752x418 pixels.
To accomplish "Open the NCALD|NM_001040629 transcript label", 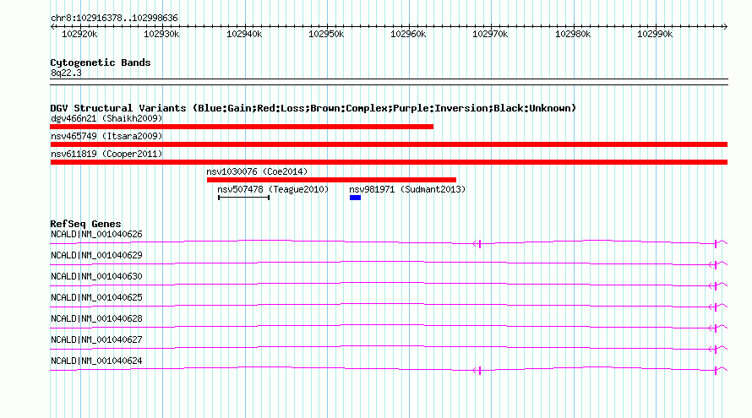I will (x=96, y=256).
